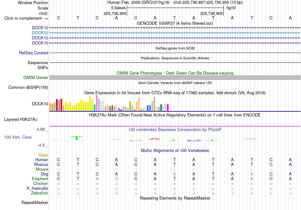Click DOCK10 label beside GTEx expression bars
The height and width of the screenshot is (210, 301).
(40, 104)
